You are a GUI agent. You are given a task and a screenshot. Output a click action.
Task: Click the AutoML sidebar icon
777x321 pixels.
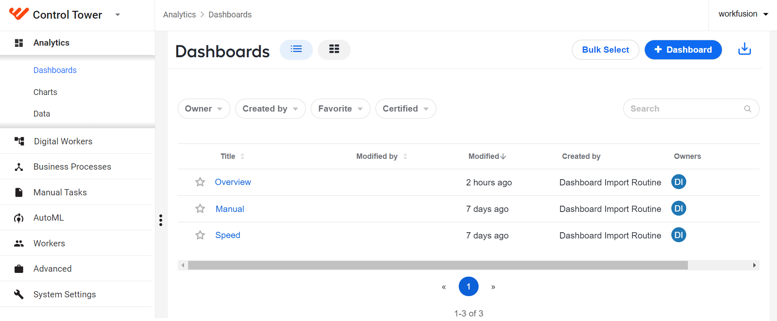pyautogui.click(x=19, y=218)
